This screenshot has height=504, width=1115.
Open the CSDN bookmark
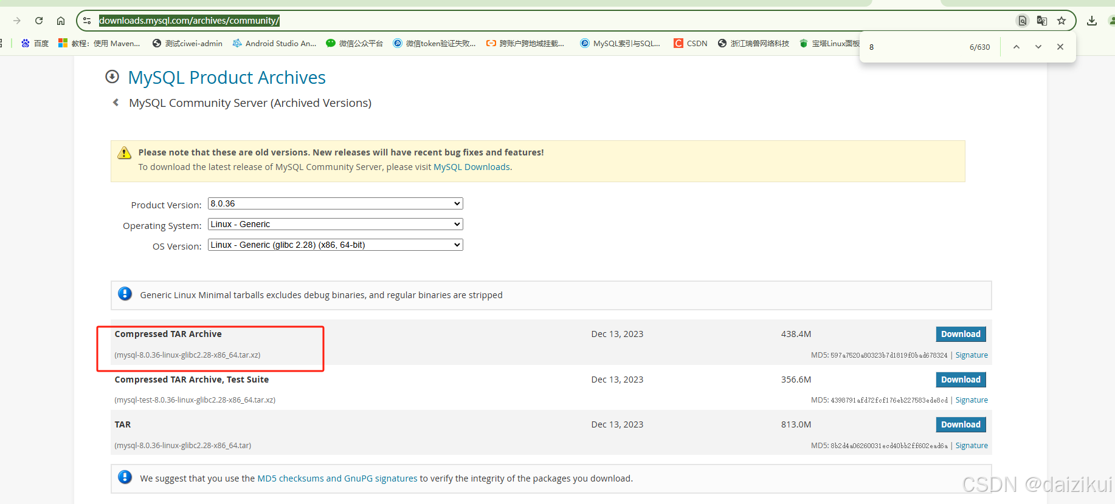pos(691,43)
